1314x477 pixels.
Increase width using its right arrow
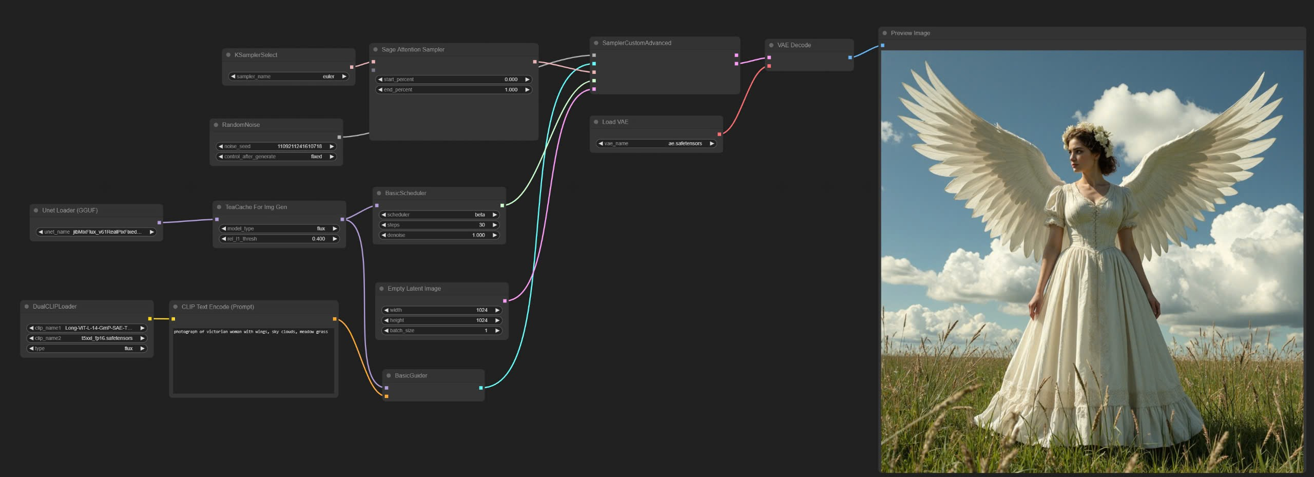pyautogui.click(x=497, y=310)
